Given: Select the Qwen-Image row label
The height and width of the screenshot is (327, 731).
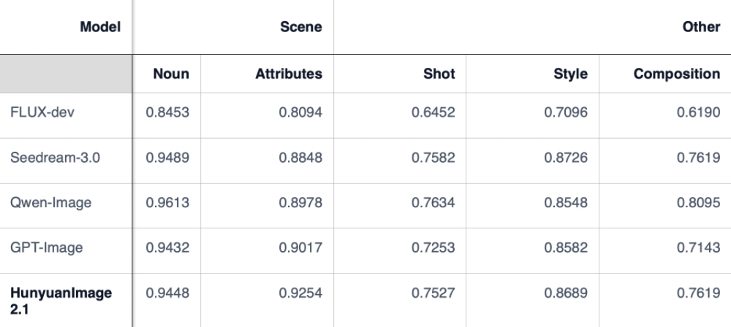Looking at the screenshot, I should pos(50,203).
